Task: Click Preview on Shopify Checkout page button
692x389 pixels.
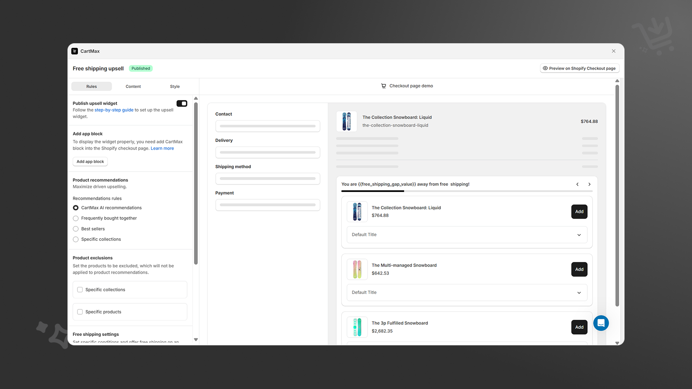Action: point(580,68)
